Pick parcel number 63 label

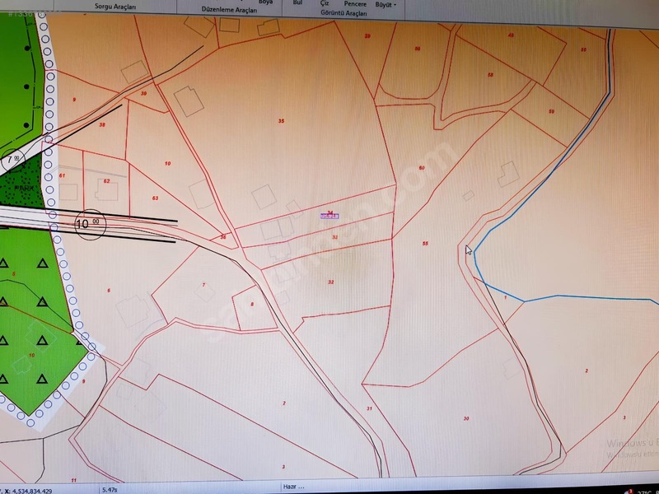[x=156, y=198]
